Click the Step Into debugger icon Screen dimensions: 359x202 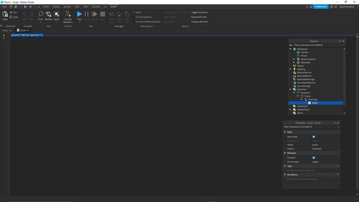112,15
